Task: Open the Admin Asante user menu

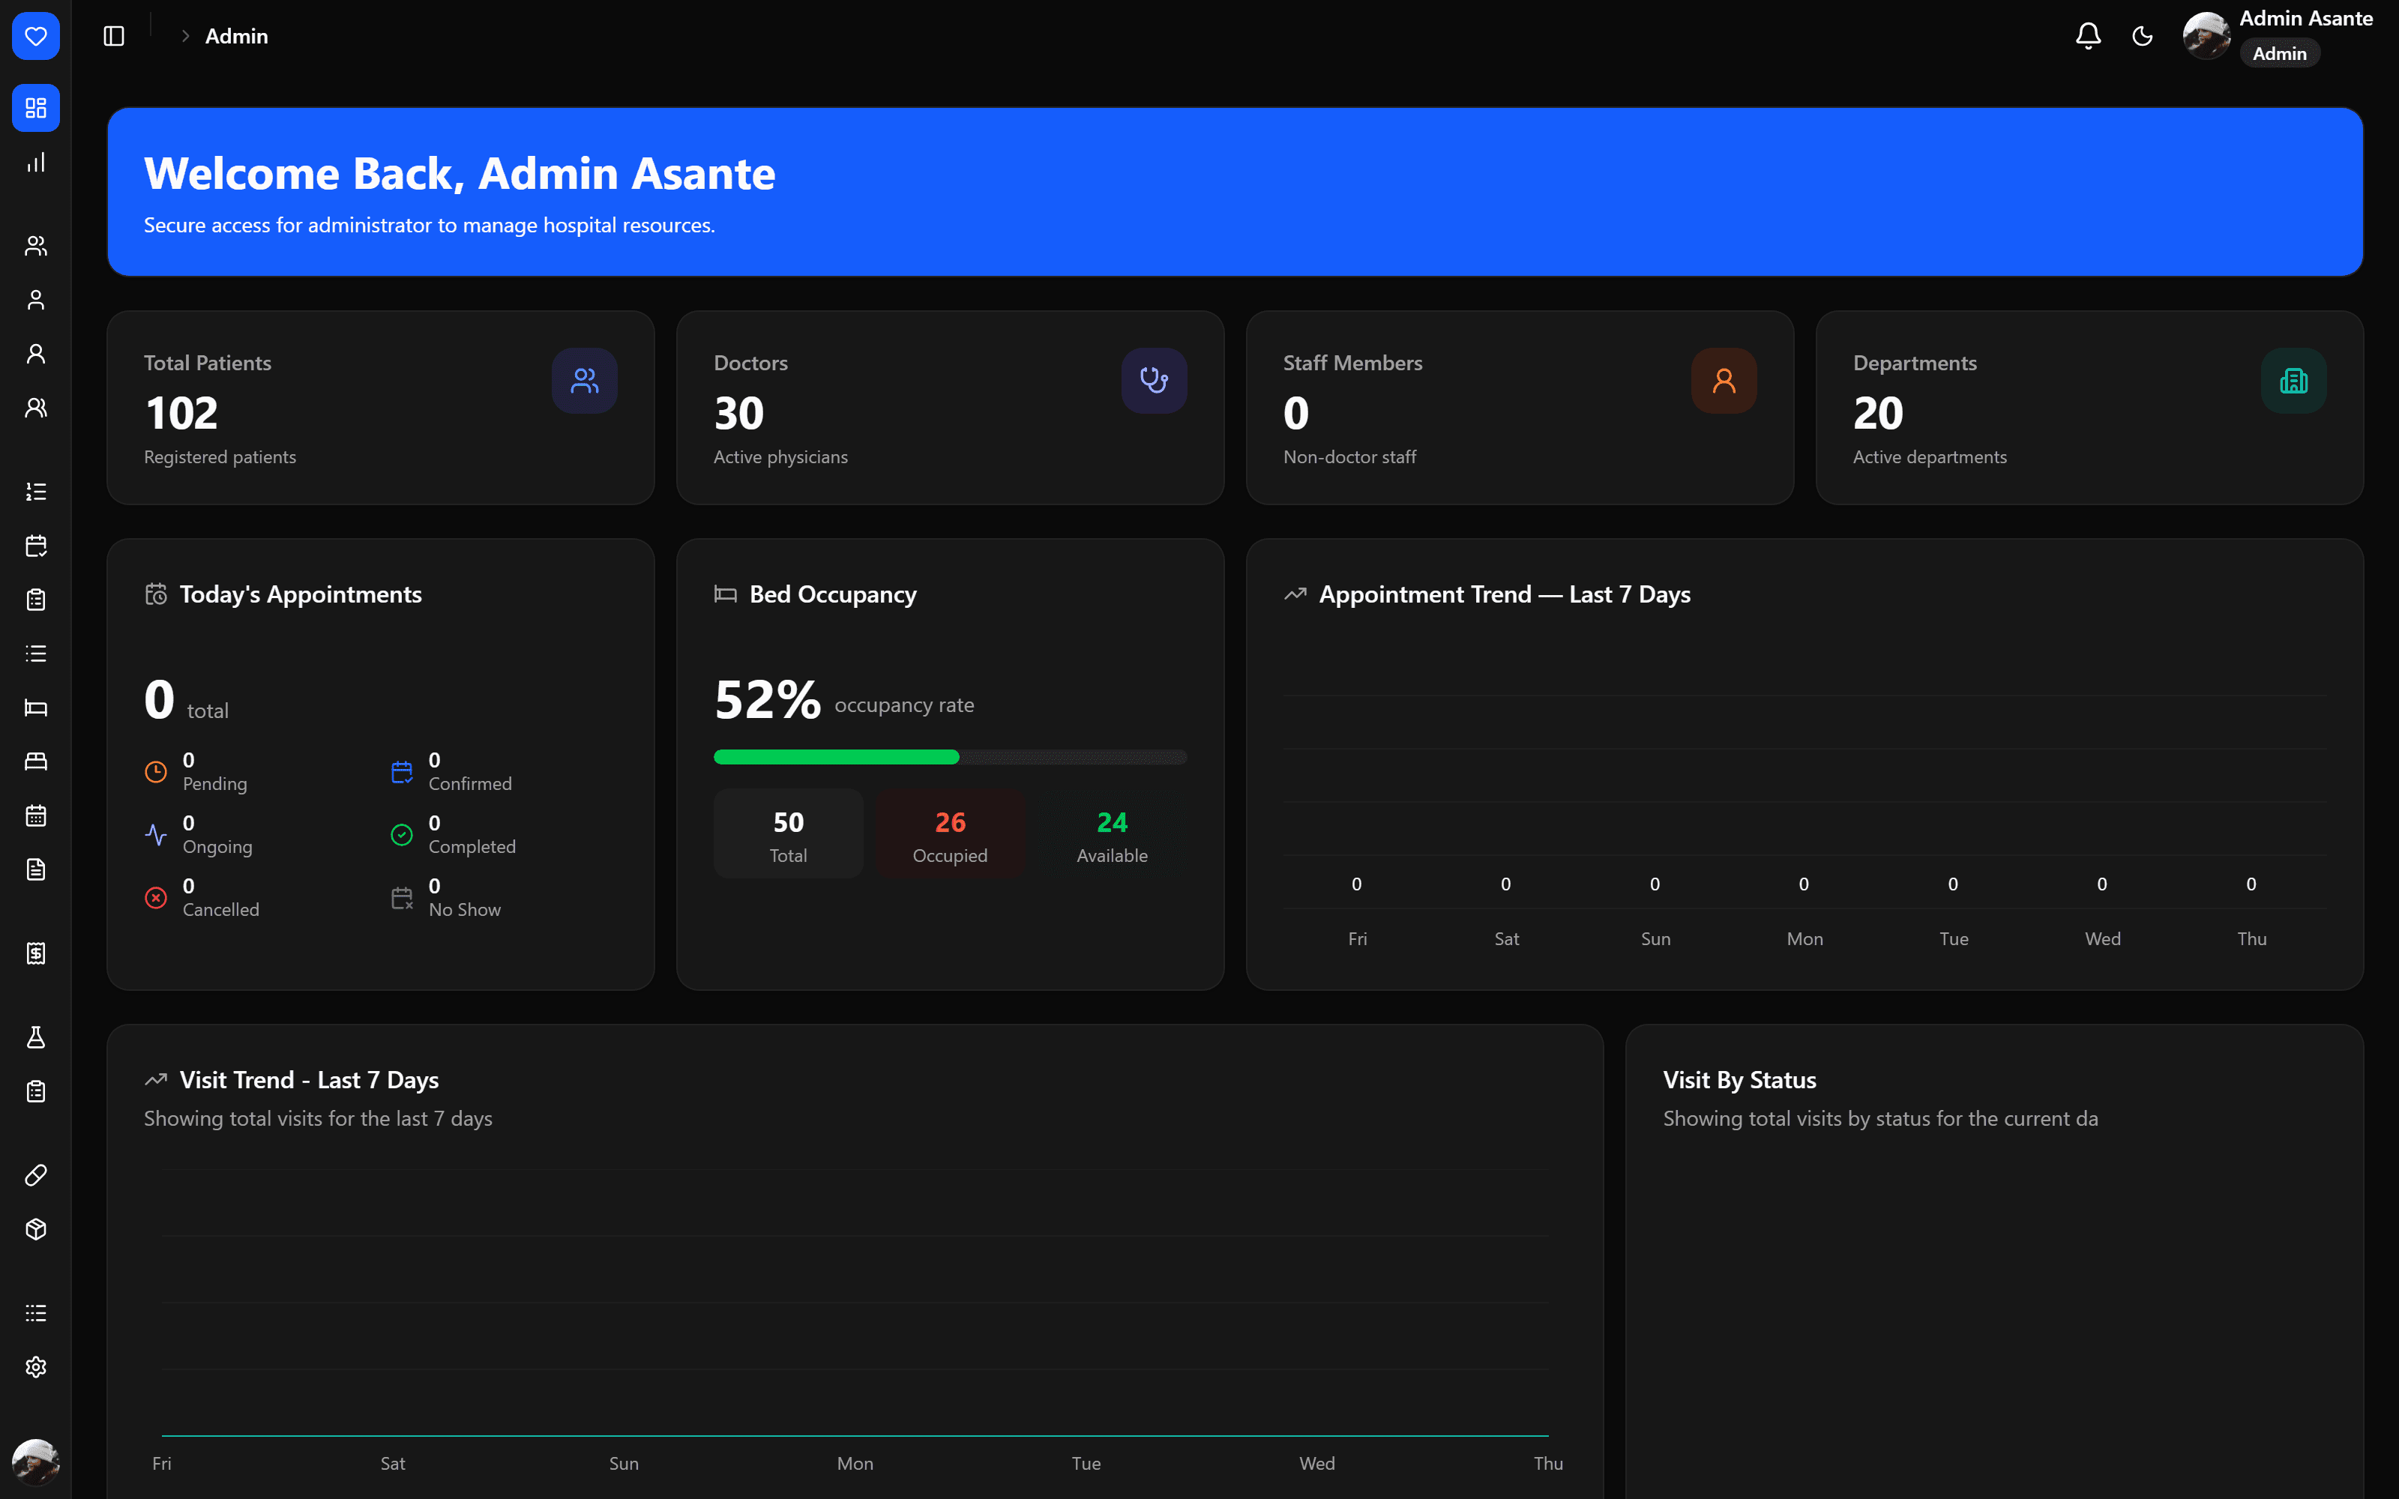Action: [x=2278, y=37]
